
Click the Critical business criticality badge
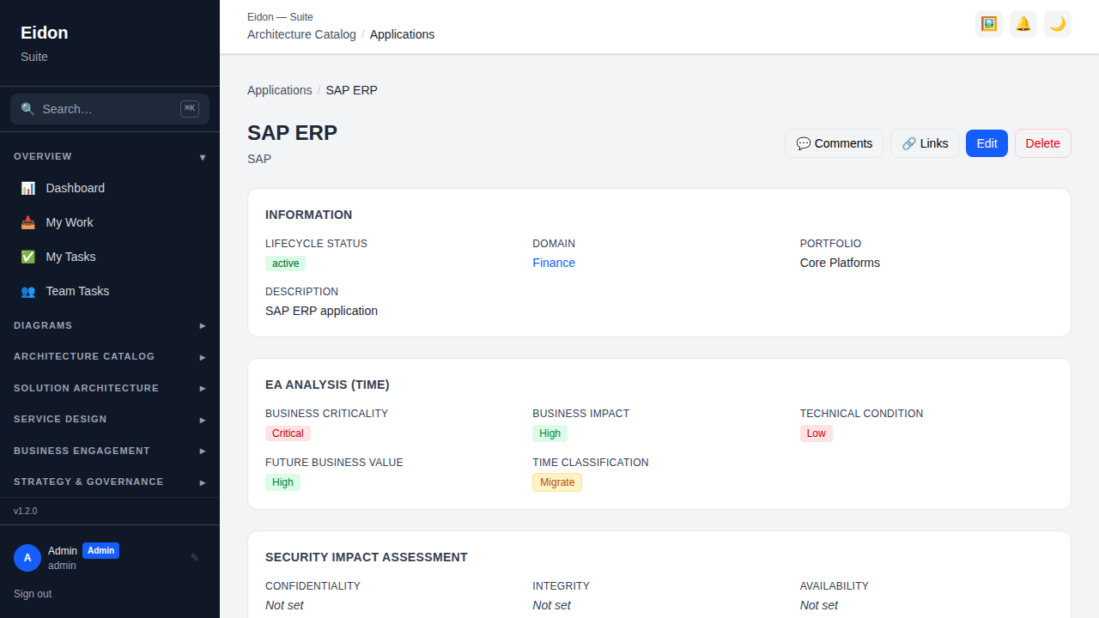pos(288,433)
